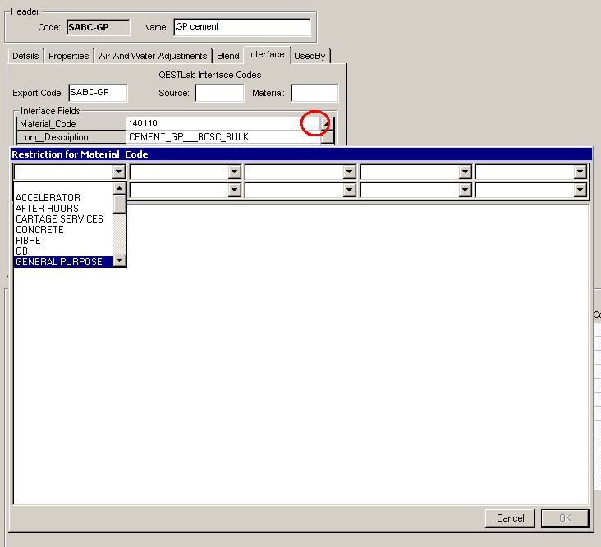Choose CONCRETE in the dropdown list

pos(39,230)
